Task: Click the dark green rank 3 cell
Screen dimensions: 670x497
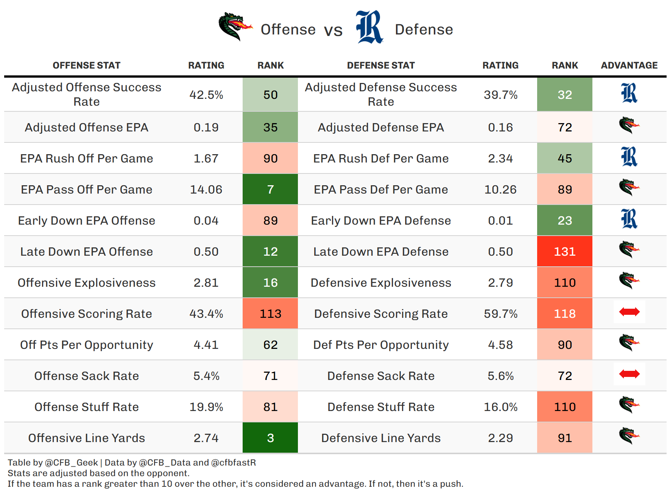Action: [270, 438]
